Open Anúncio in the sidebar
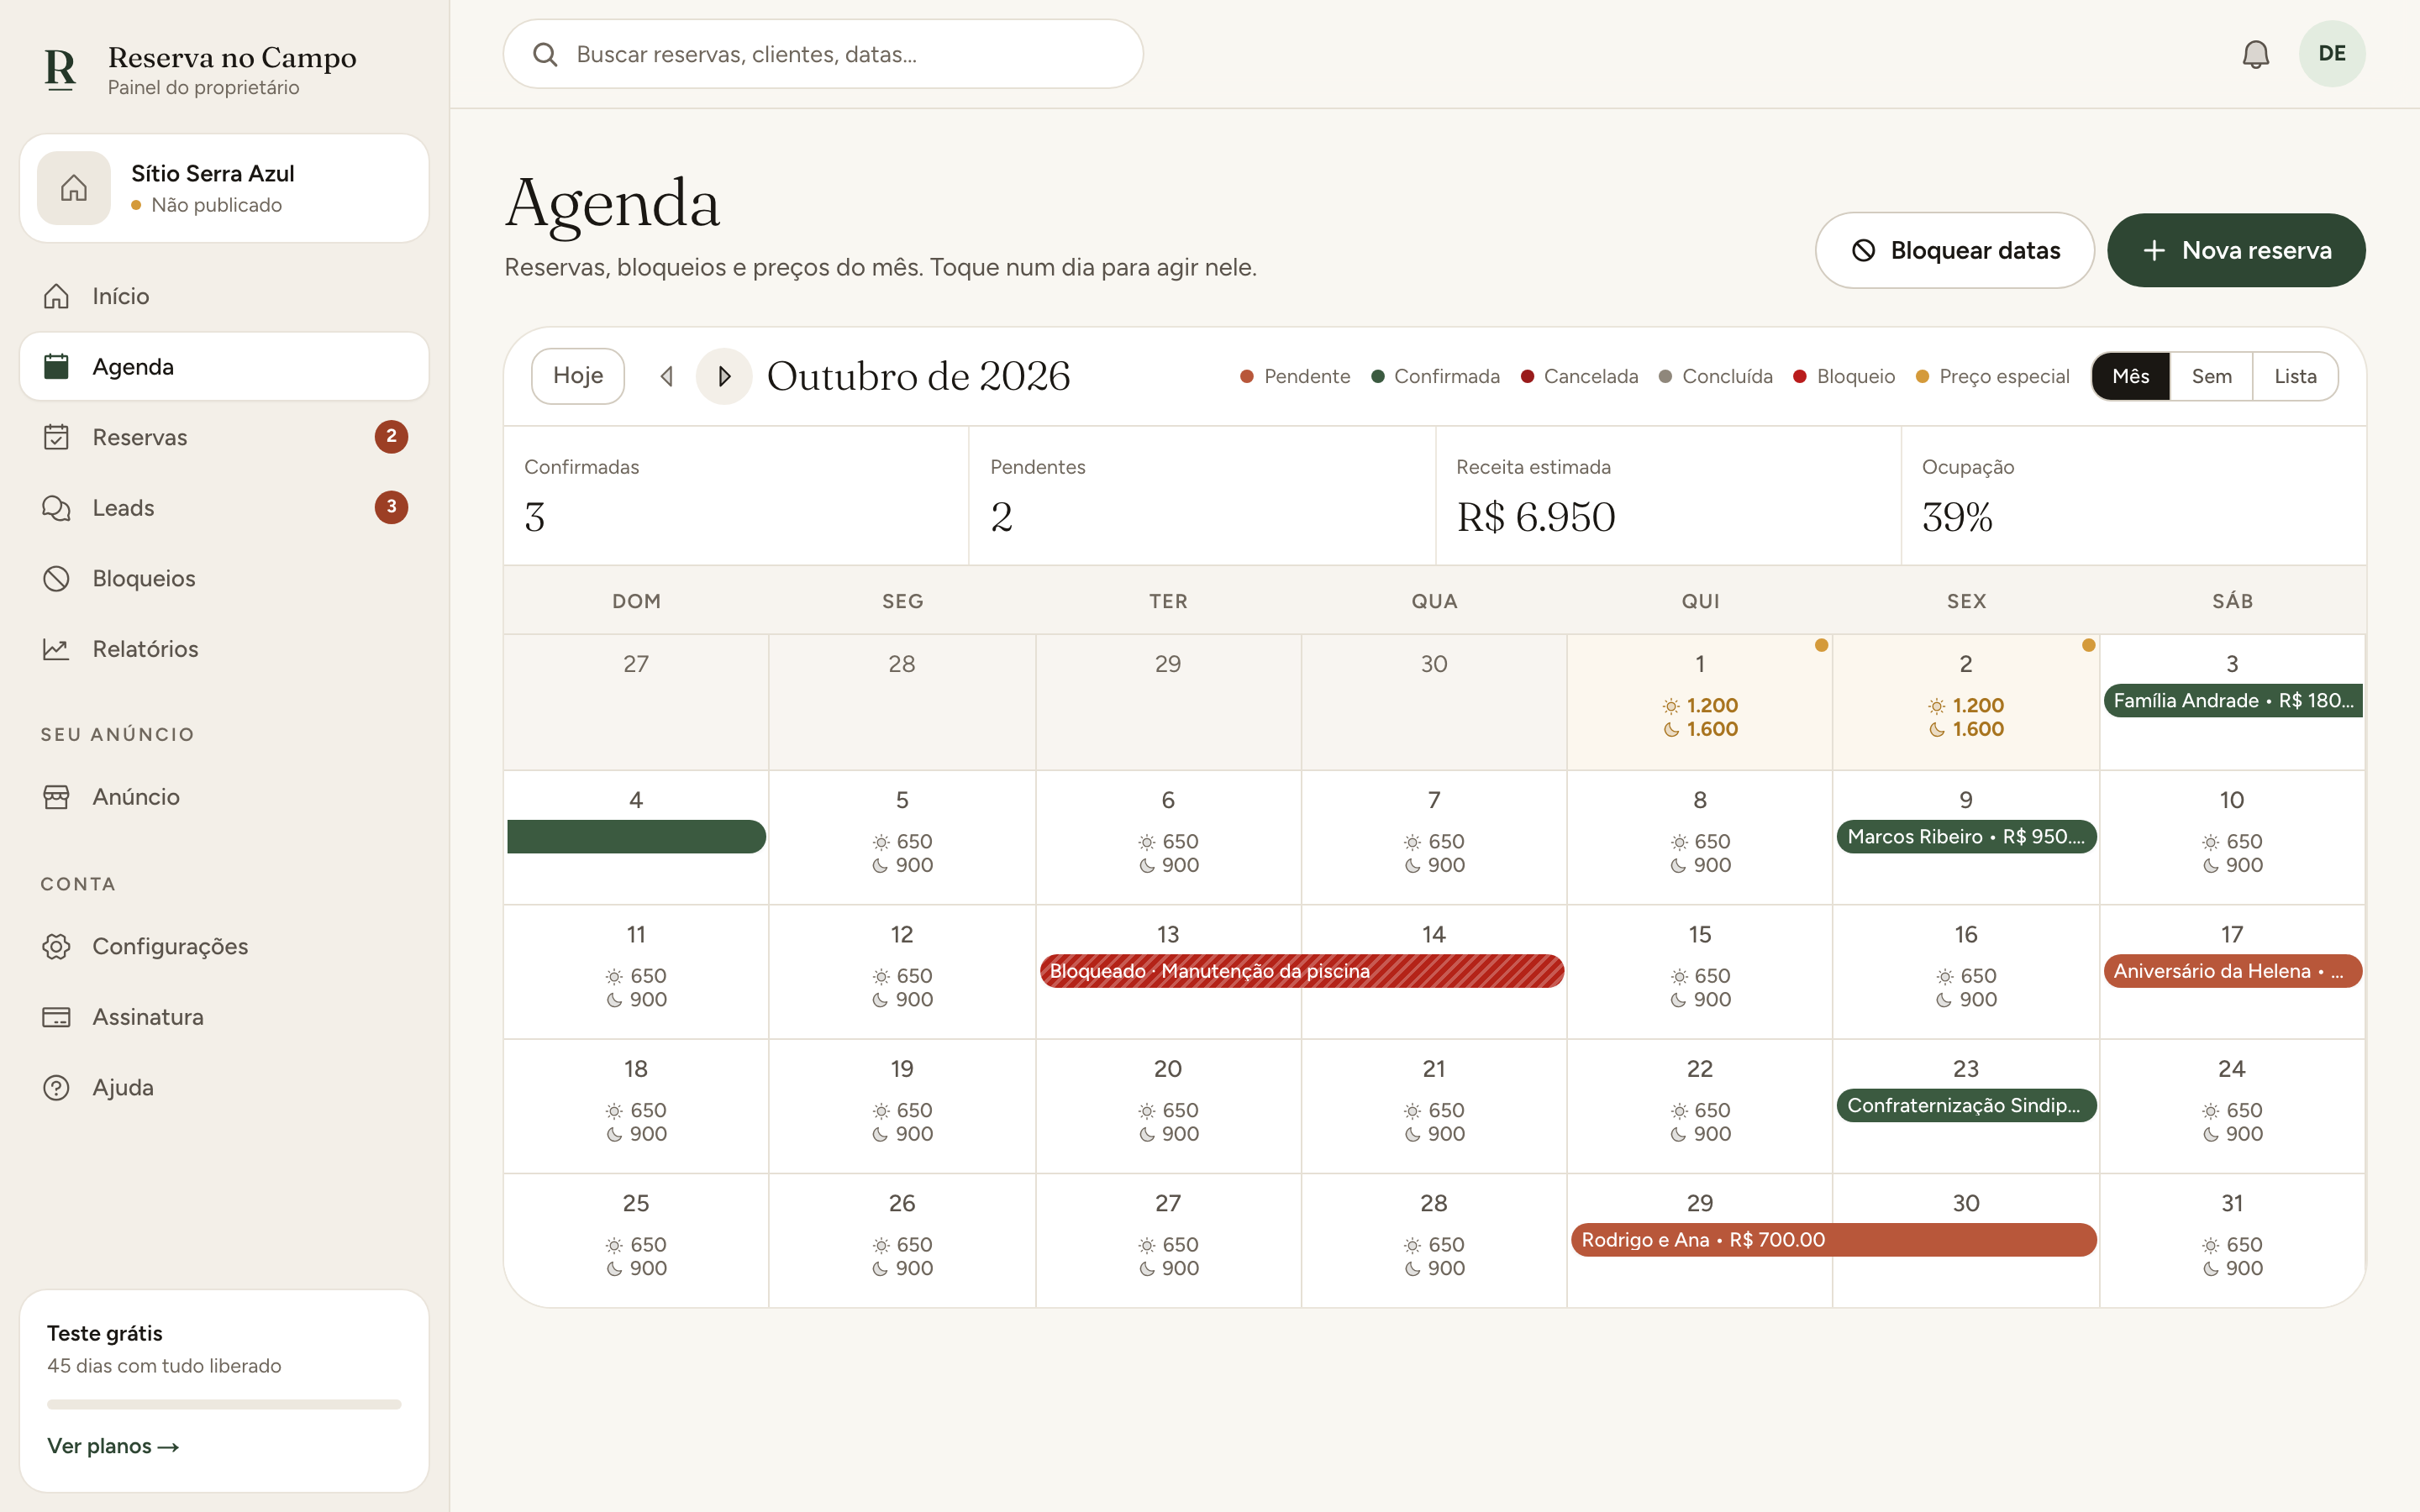 point(224,797)
